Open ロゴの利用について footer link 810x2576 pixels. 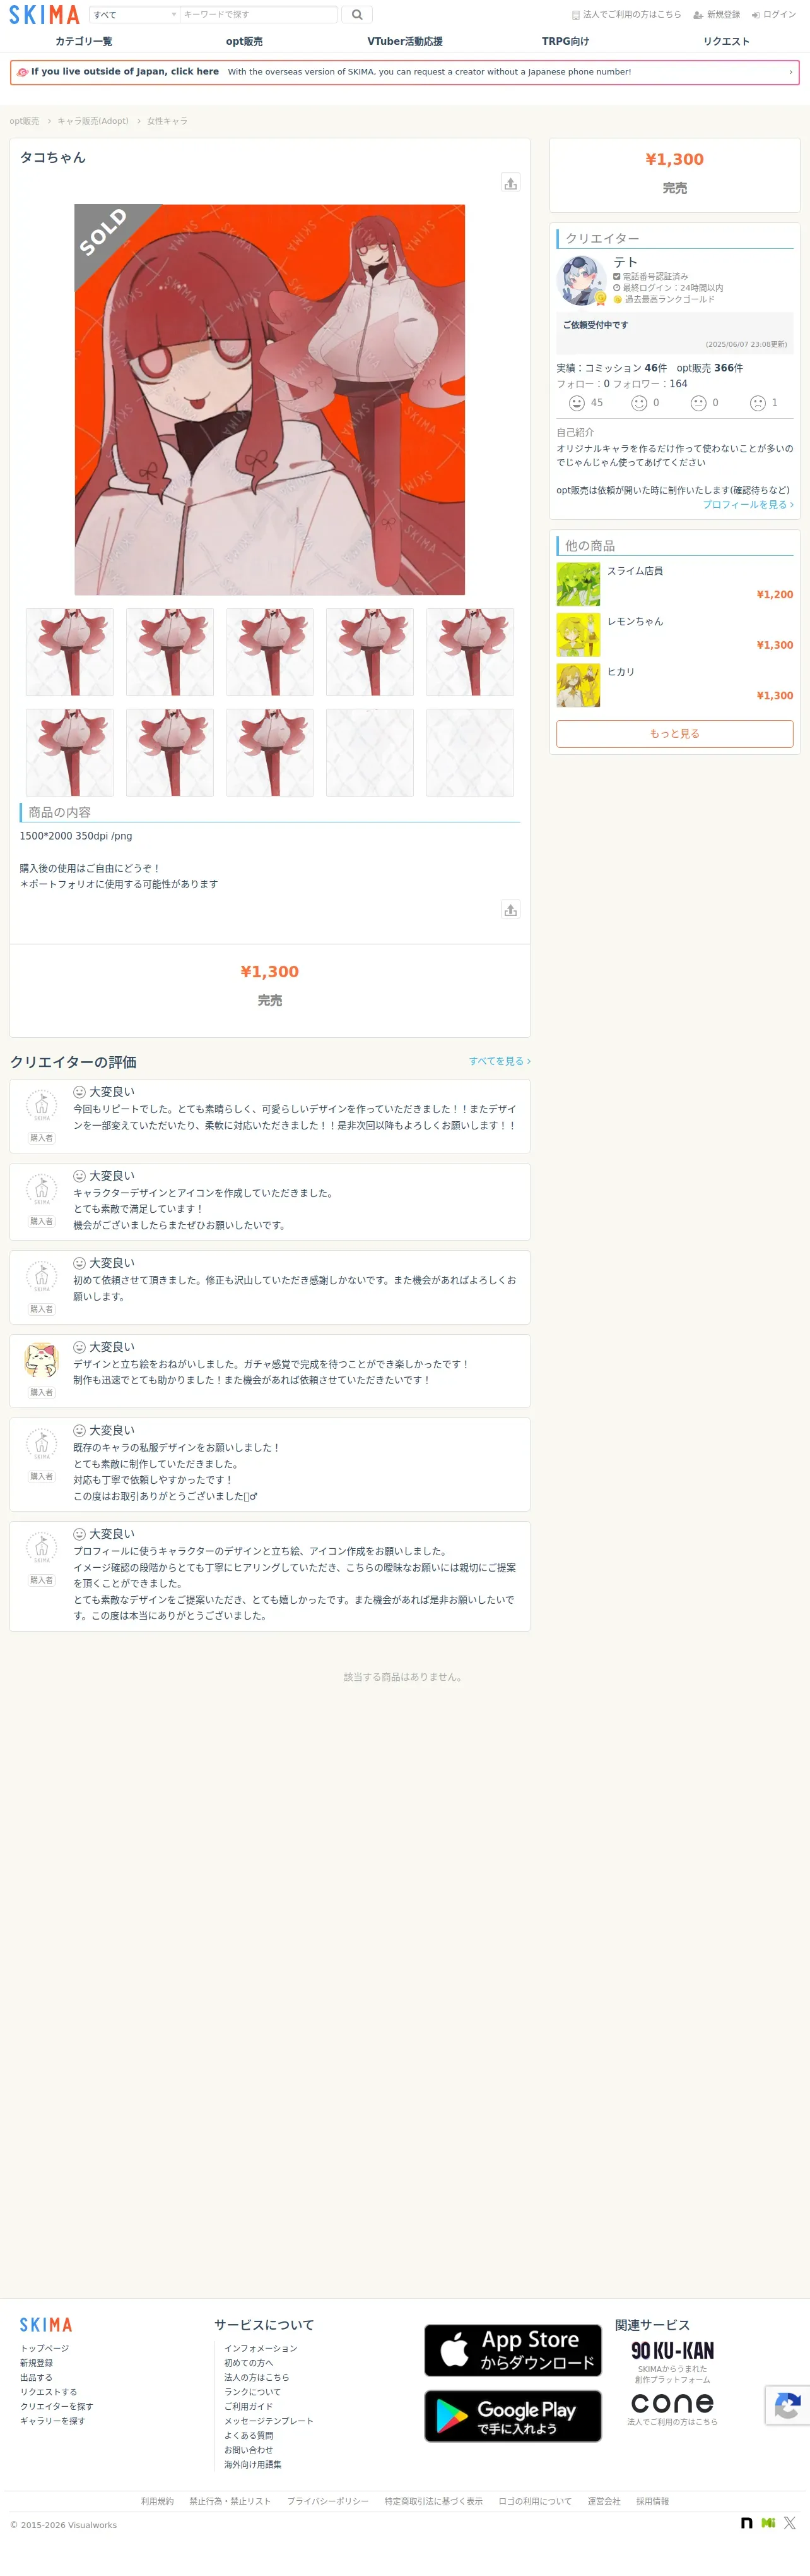point(536,2501)
